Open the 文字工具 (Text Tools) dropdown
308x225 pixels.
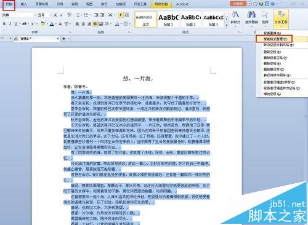coord(281,19)
